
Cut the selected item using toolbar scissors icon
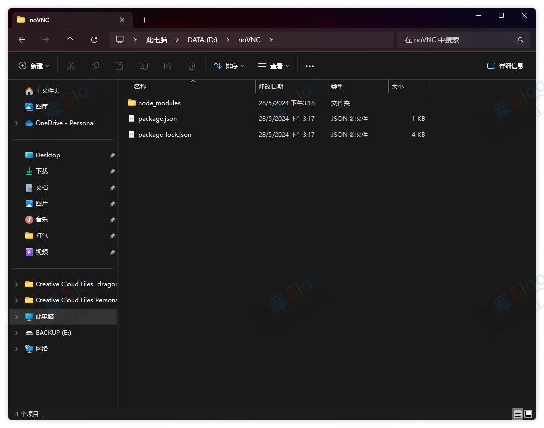(71, 66)
